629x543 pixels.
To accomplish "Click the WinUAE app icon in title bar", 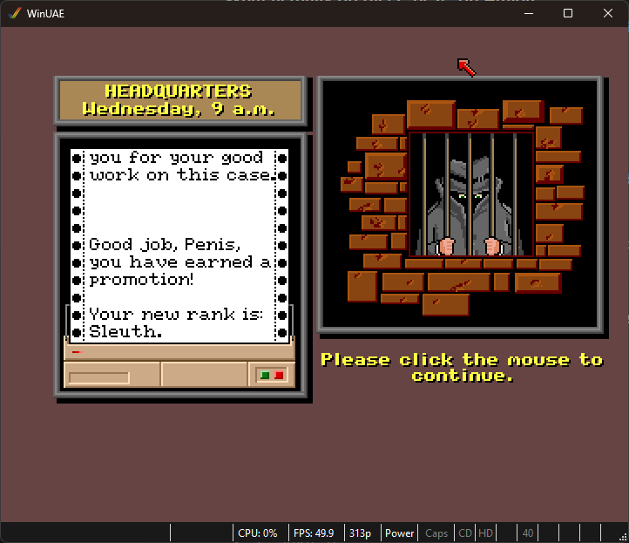I will tap(15, 13).
